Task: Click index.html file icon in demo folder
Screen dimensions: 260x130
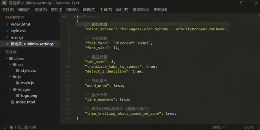Action: tap(13, 102)
